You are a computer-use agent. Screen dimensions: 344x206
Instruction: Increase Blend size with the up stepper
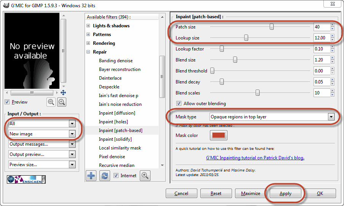333,58
